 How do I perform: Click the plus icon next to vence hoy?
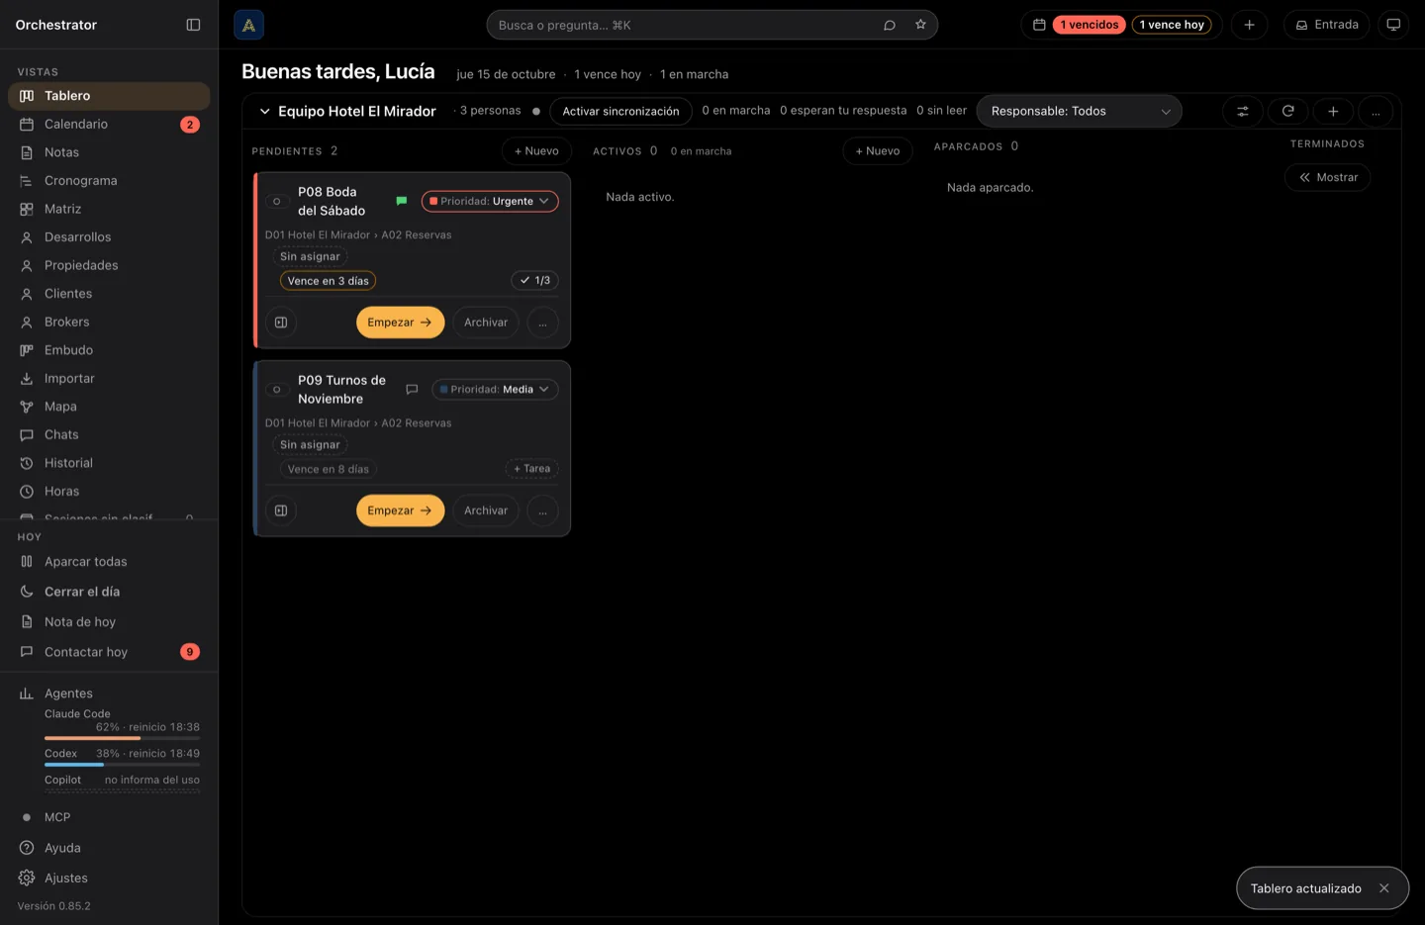(1249, 25)
